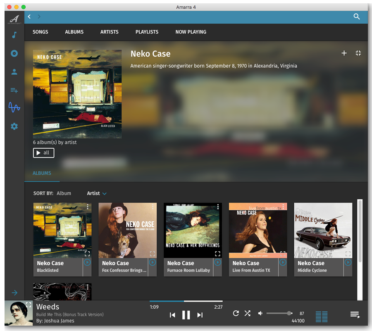
Task: Toggle shuffle playback
Action: click(247, 313)
